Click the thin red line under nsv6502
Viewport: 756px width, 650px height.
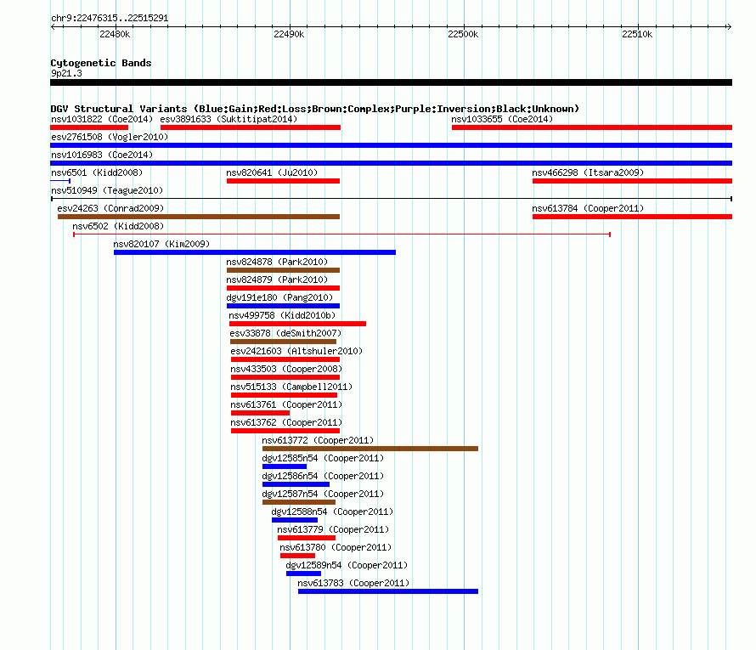click(341, 235)
